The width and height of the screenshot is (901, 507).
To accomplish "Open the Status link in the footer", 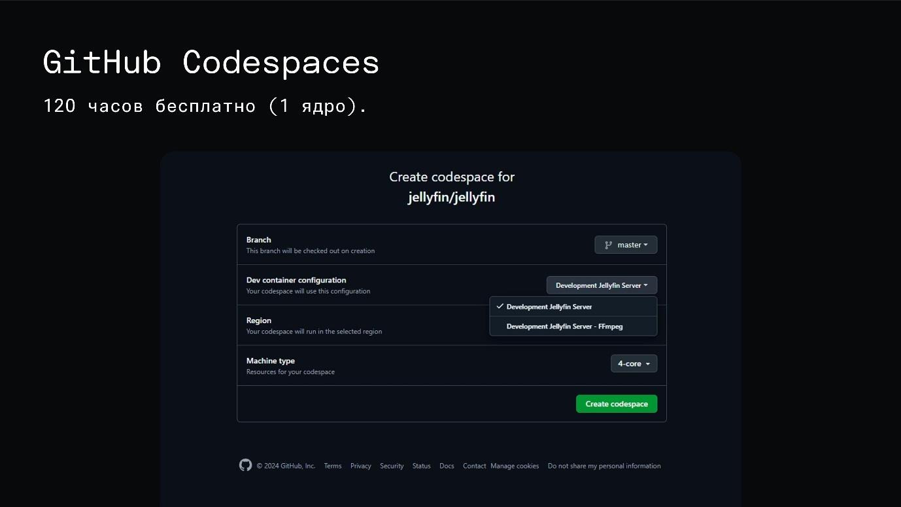I will [421, 465].
